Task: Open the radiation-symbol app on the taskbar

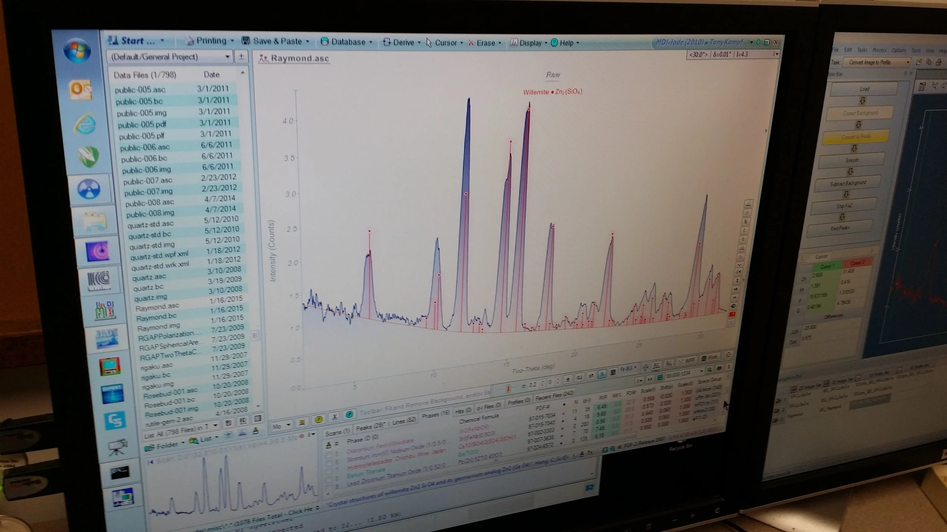Action: [x=89, y=189]
